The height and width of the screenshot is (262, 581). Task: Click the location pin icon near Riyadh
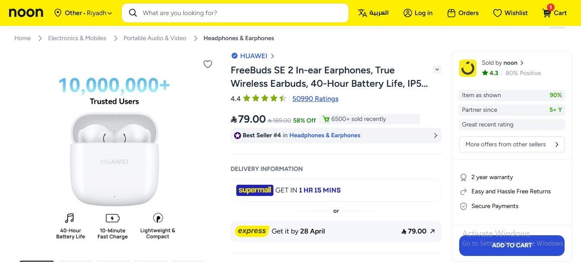(x=58, y=13)
